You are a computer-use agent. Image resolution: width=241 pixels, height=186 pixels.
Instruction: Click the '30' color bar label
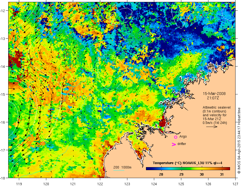click(202, 174)
